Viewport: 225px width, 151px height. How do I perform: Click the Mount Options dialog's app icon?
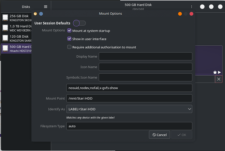point(35,14)
